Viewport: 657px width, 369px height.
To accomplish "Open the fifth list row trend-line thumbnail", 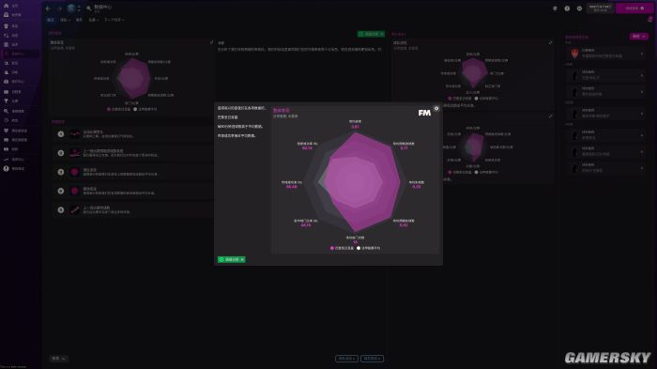I will (x=74, y=209).
